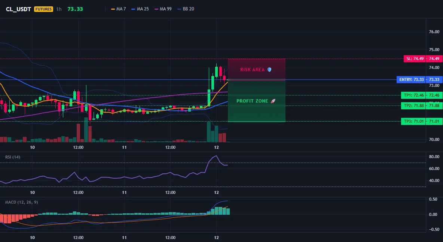This screenshot has width=443, height=242.
Task: Click the SL: 74.49 stop loss label
Action: [x=415, y=59]
